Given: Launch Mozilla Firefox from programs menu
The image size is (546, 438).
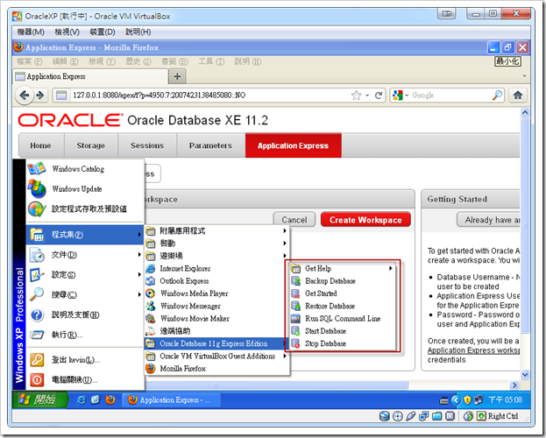Looking at the screenshot, I should tap(216, 369).
